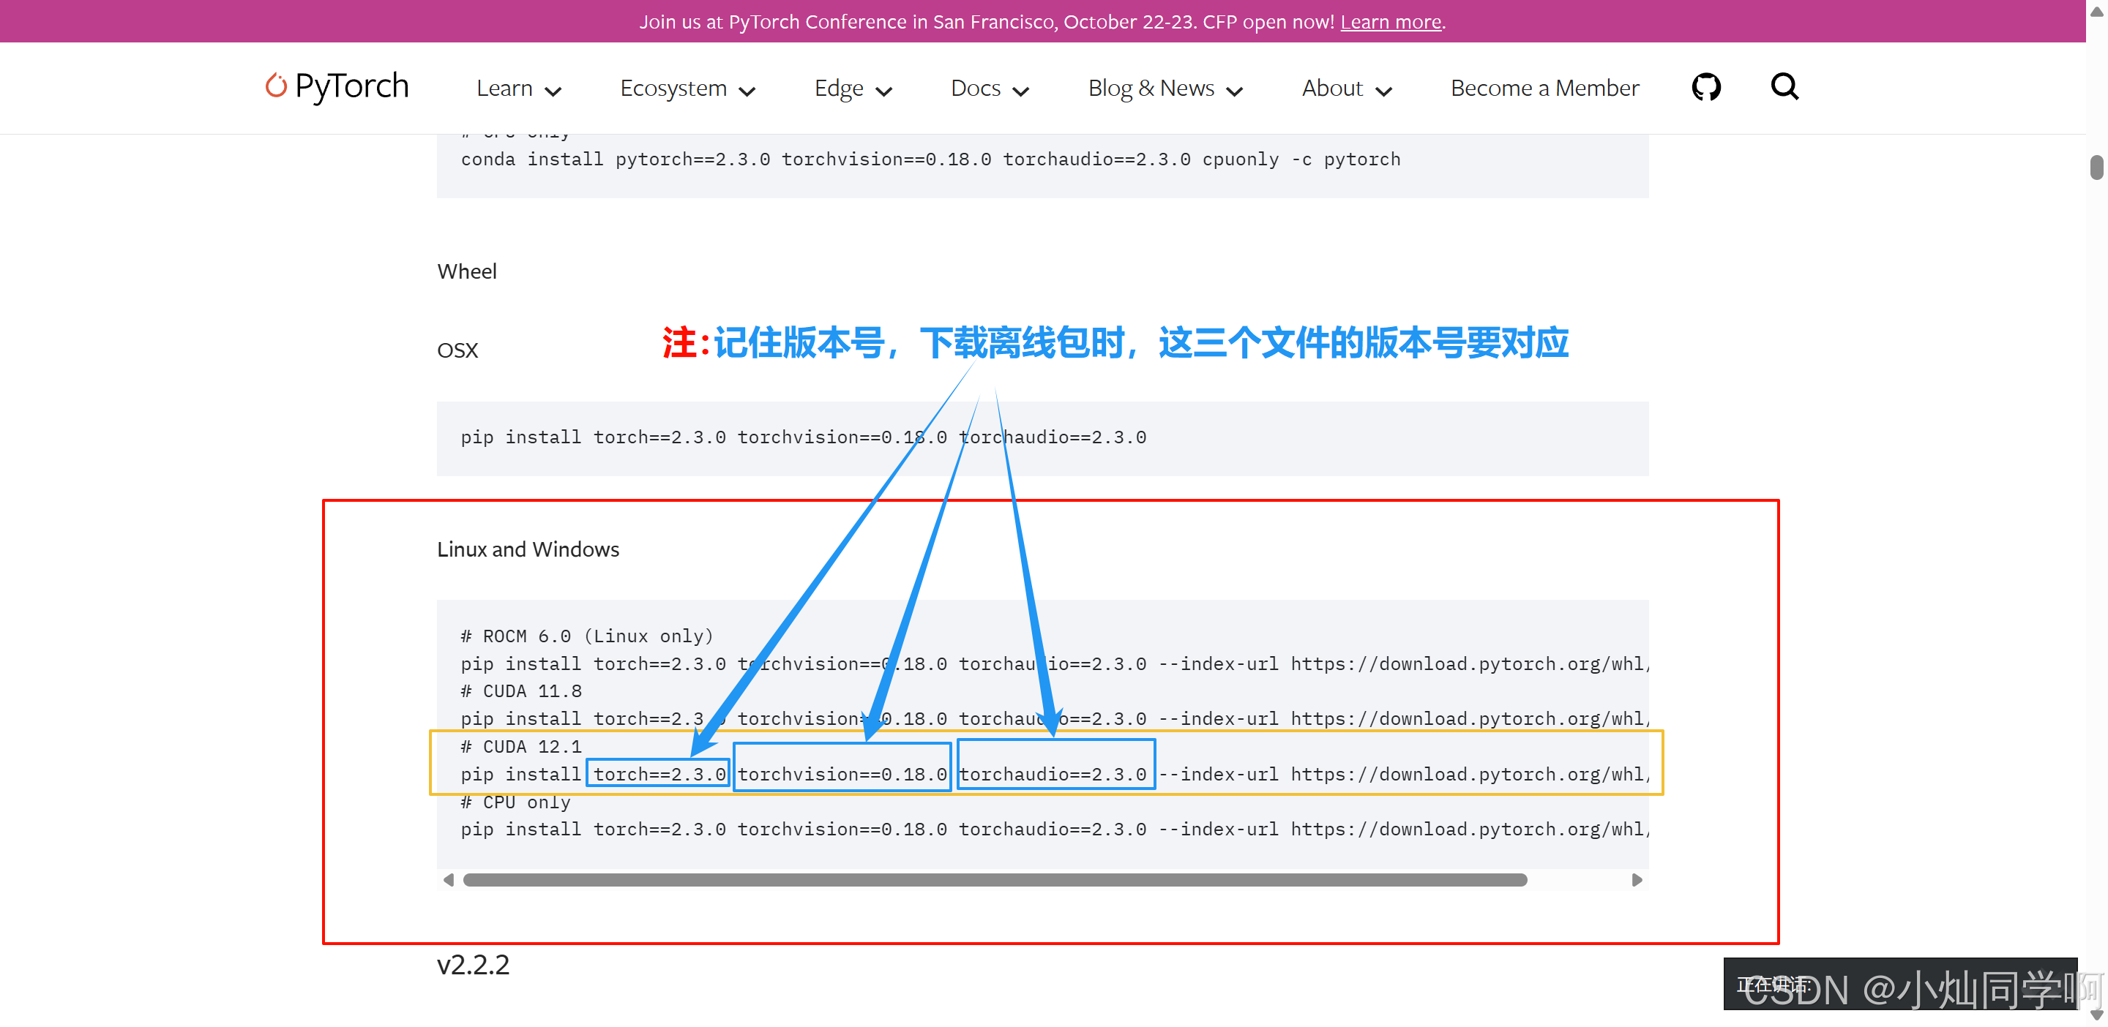Click page scrollbar up arrow
The height and width of the screenshot is (1027, 2108).
click(2096, 12)
